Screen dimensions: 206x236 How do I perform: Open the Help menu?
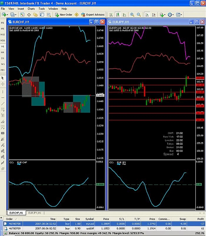click(x=64, y=9)
